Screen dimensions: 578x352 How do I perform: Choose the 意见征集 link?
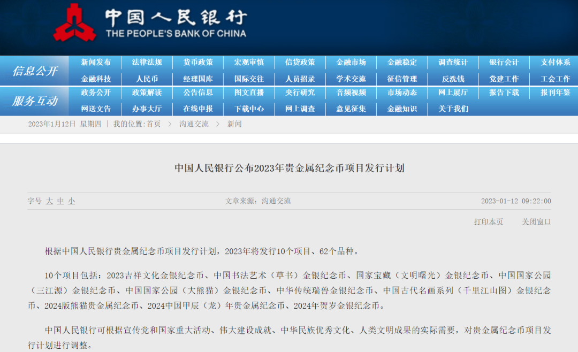point(351,109)
